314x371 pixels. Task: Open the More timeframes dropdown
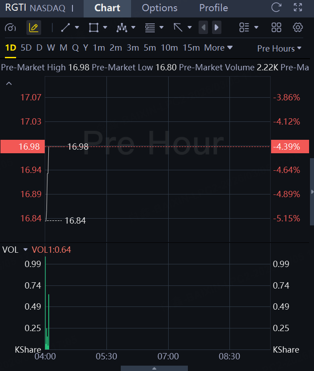218,48
